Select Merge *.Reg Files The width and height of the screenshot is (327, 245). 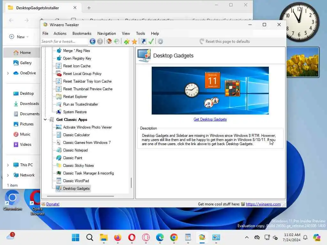(x=77, y=51)
